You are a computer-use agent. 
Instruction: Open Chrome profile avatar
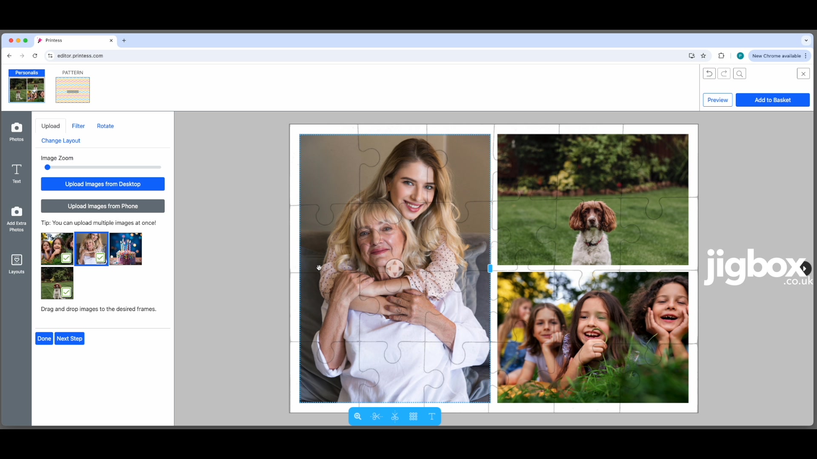[740, 56]
